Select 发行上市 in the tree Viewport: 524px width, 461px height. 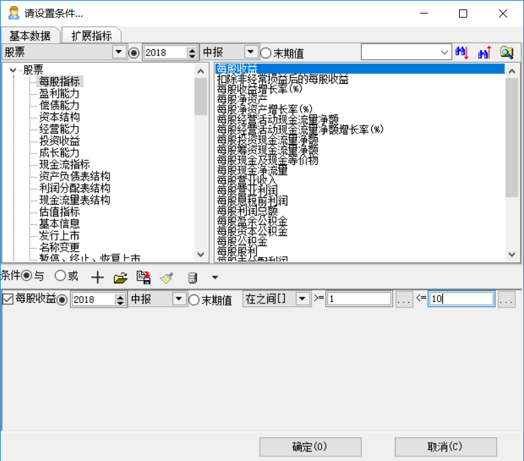click(x=59, y=235)
